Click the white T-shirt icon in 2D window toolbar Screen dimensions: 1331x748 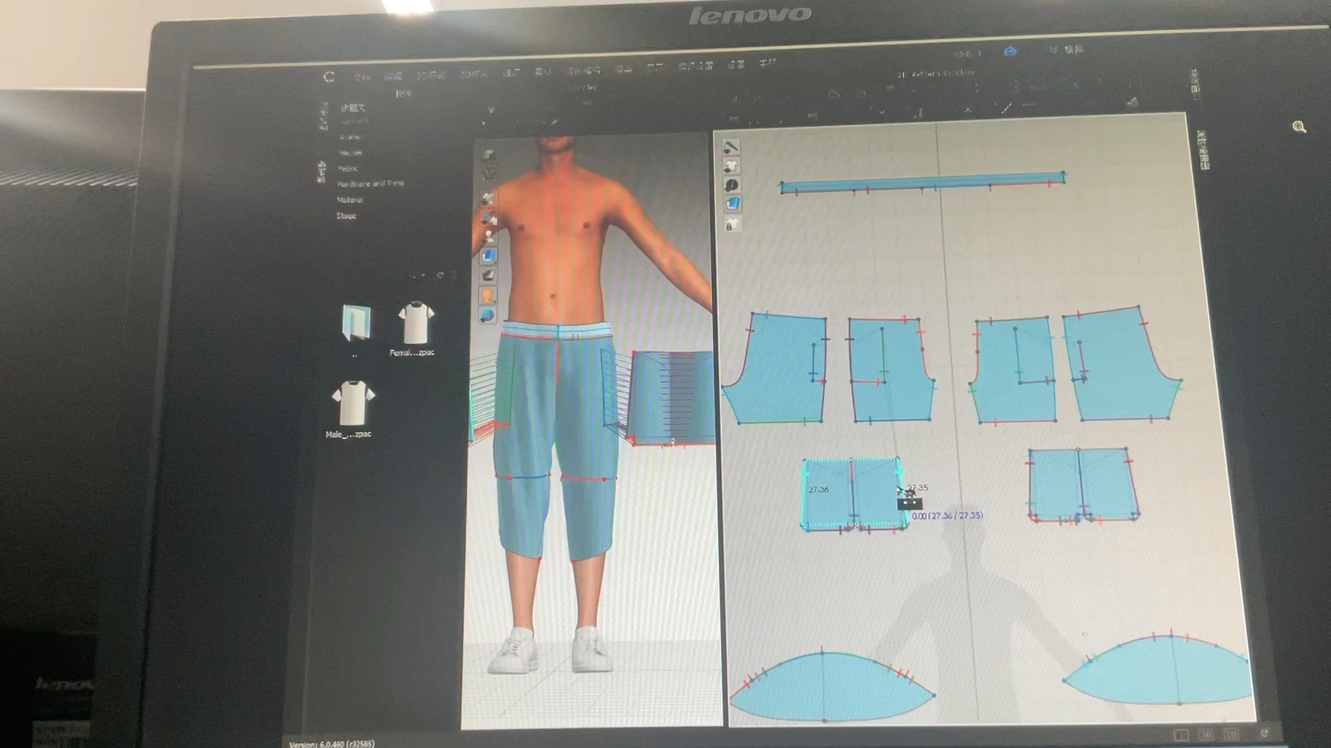(x=731, y=166)
